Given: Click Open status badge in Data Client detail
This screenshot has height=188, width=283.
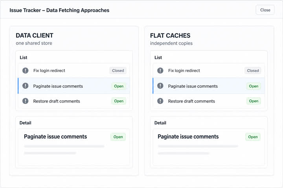Looking at the screenshot, I should (118, 137).
